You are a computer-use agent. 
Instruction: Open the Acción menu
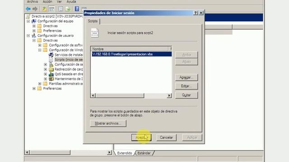click(47, 2)
